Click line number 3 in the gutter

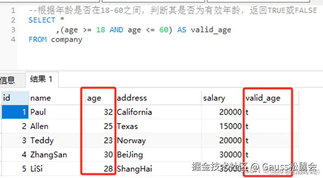click(x=13, y=30)
